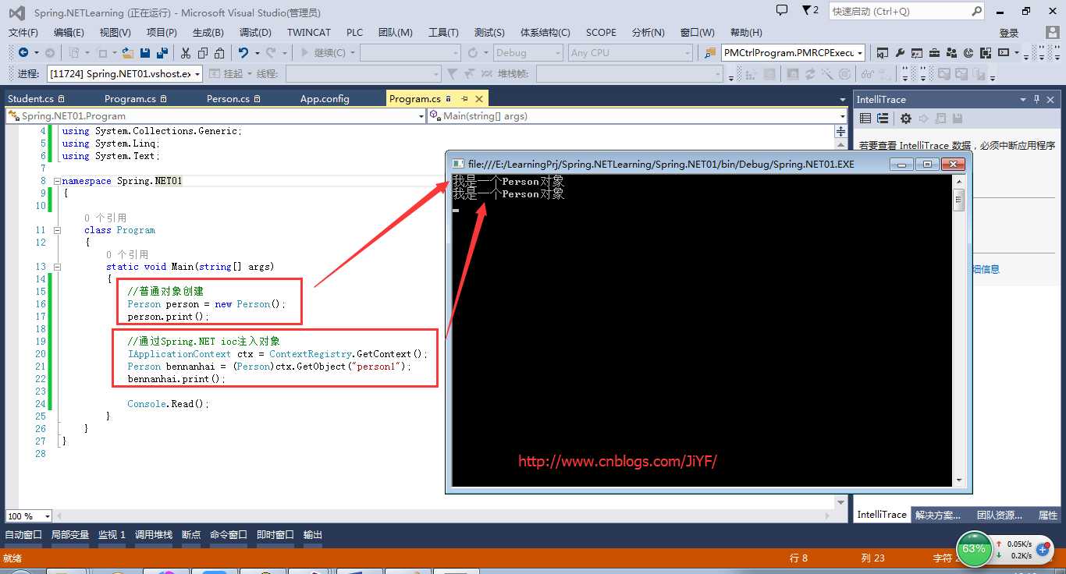Switch to the Person.cs tab
The image size is (1066, 574).
[233, 99]
